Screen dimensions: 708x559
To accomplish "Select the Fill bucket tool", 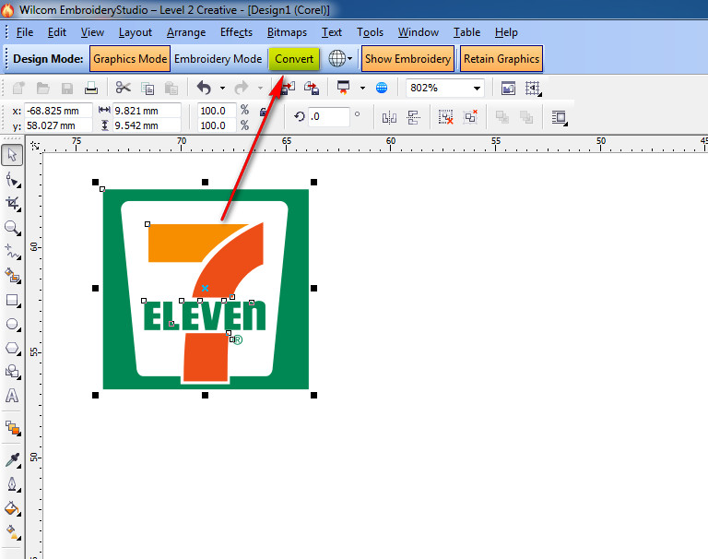I will [12, 508].
